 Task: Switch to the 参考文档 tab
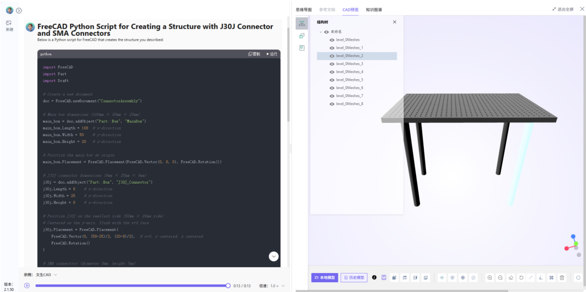[x=327, y=10]
